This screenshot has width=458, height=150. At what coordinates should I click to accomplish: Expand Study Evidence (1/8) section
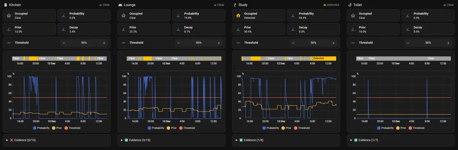(286, 140)
